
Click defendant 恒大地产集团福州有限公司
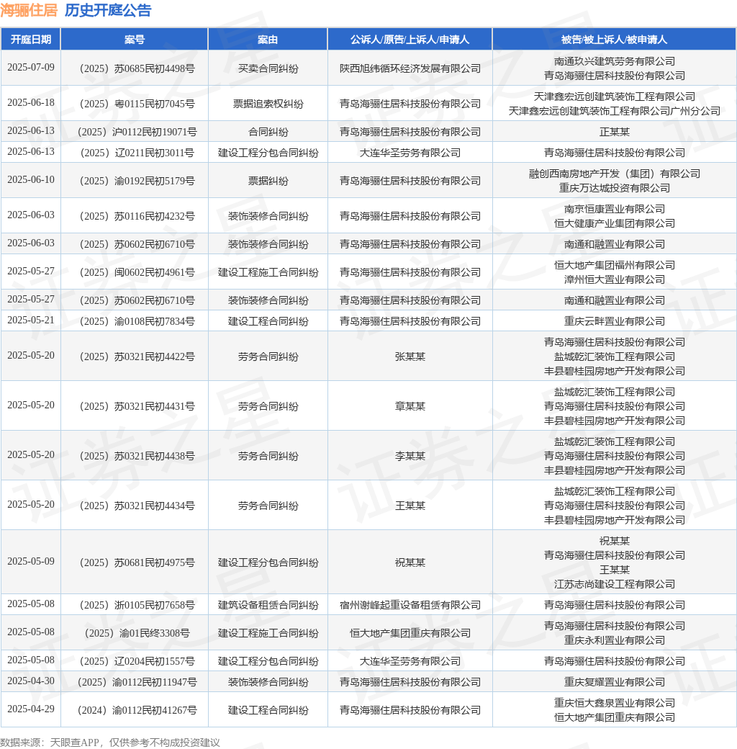[615, 265]
